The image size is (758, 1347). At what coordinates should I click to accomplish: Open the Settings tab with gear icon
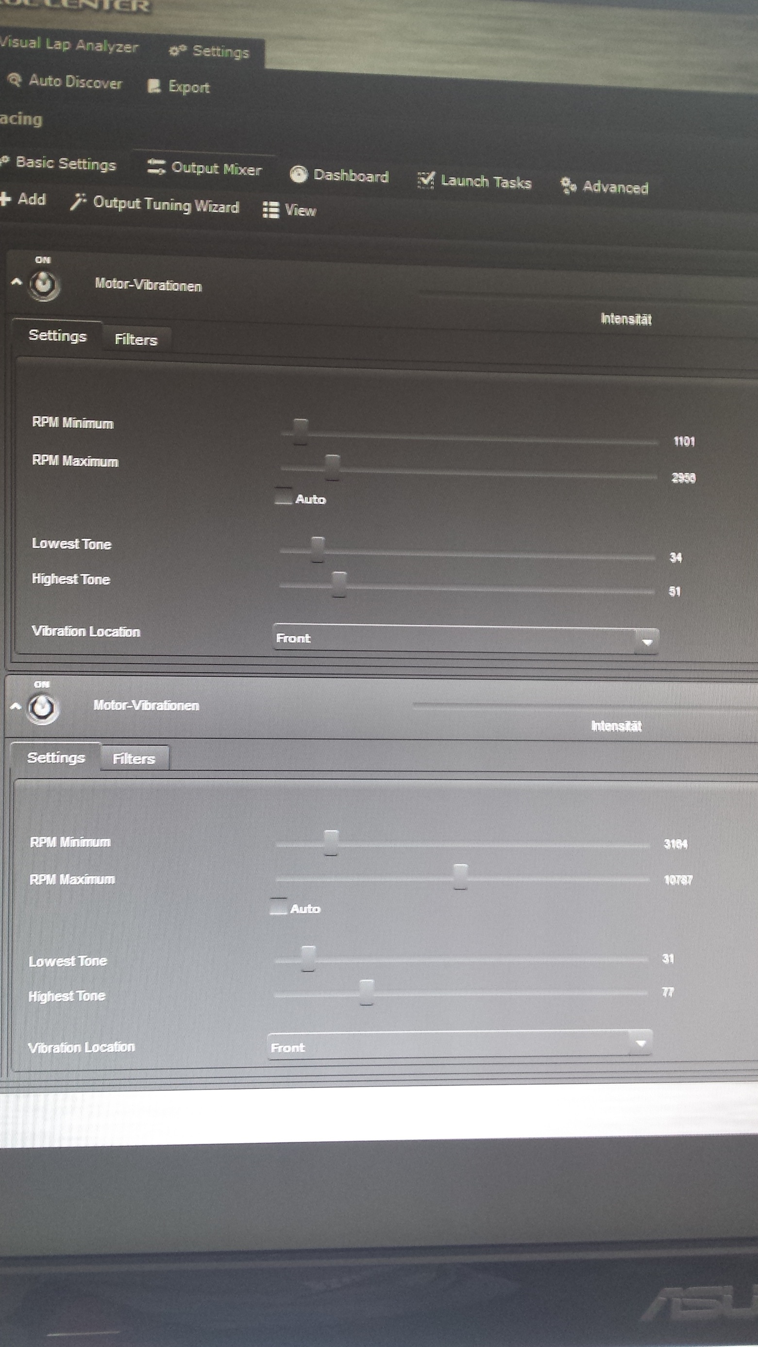pos(209,51)
